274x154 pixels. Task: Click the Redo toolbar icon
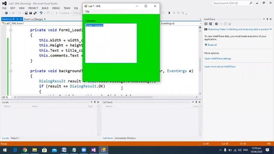pyautogui.click(x=48, y=13)
